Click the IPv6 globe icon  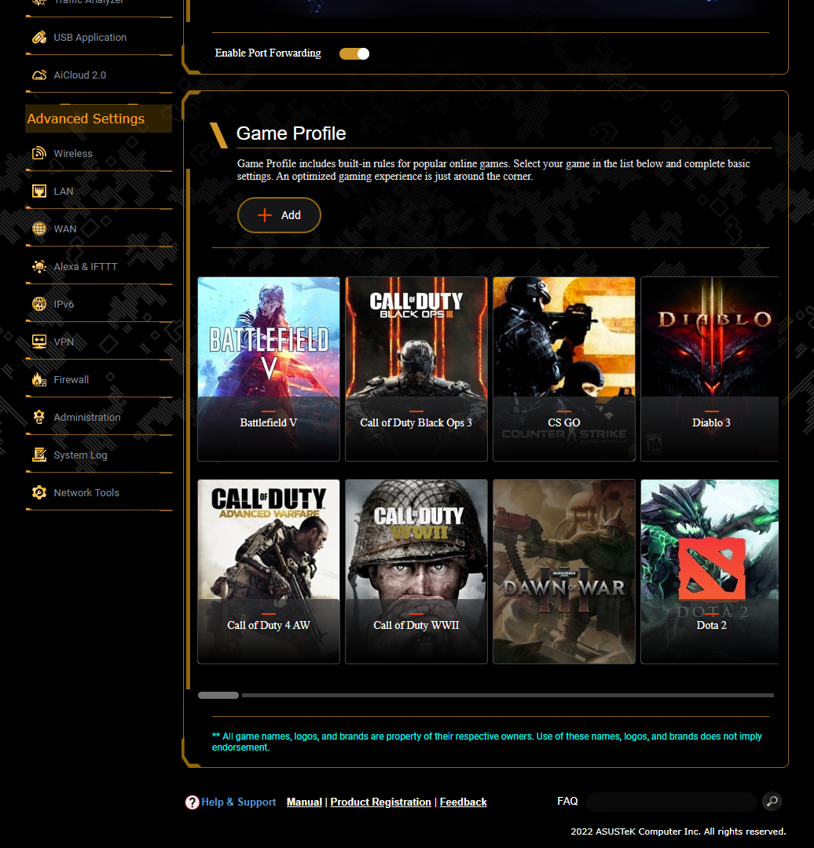pos(39,304)
